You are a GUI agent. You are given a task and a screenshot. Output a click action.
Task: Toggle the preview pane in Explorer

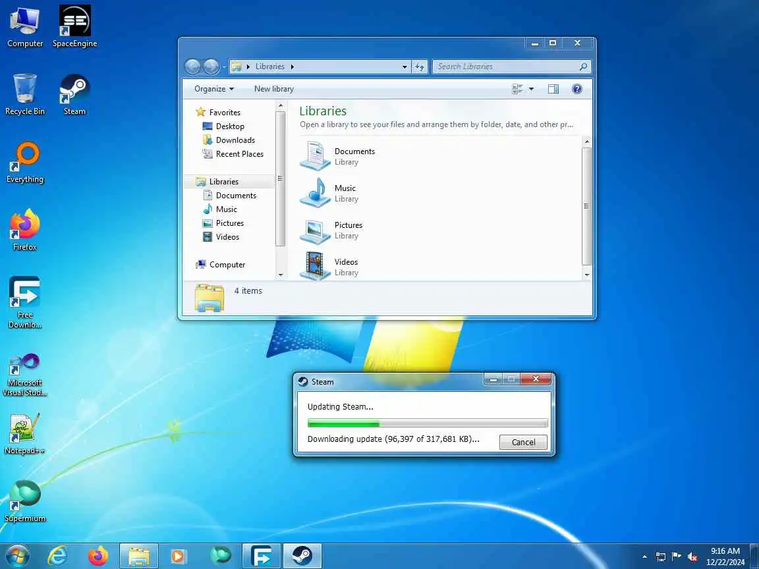[x=553, y=88]
